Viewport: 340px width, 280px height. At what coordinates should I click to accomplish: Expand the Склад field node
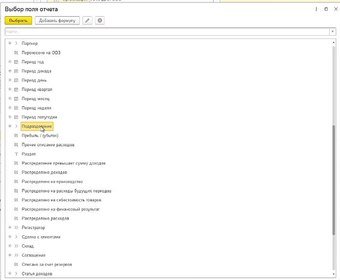10,246
